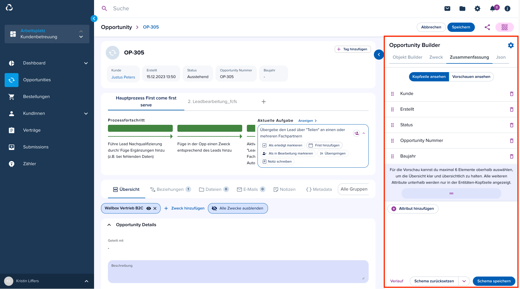Collapse the Aktuelle Aufgabe card chevron

(x=364, y=133)
